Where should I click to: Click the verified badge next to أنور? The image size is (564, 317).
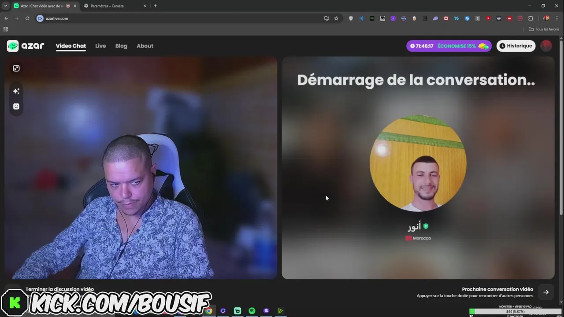point(426,226)
